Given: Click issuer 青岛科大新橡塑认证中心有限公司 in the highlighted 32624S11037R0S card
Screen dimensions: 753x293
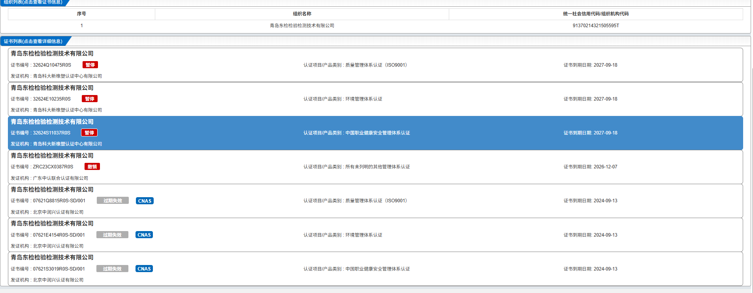Looking at the screenshot, I should click(x=68, y=144).
